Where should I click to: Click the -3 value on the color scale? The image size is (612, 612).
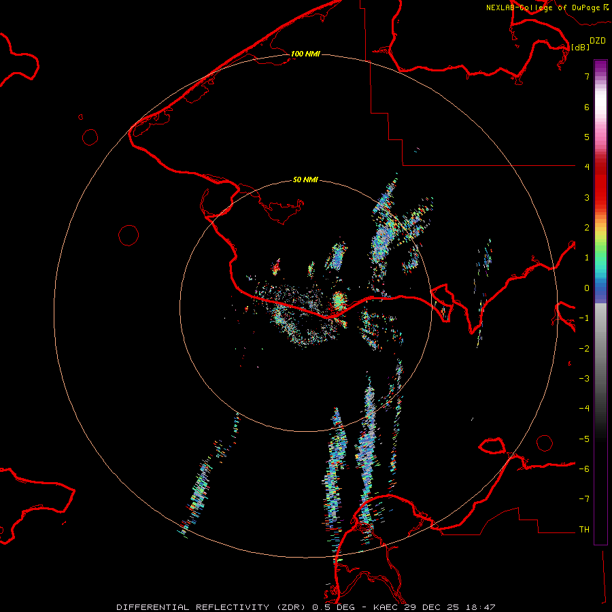pos(584,378)
